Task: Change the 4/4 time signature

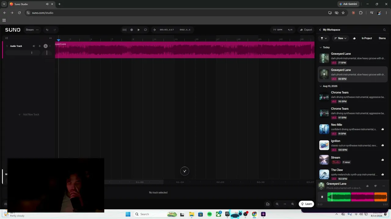Action: (290, 30)
